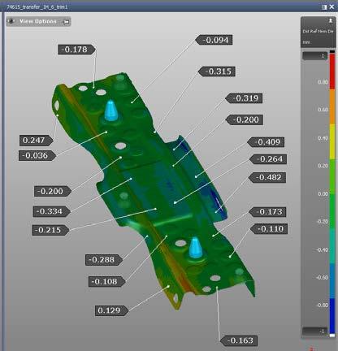Click the legend title Dst Ref Nom Dir
338x351 pixels.
(x=318, y=32)
